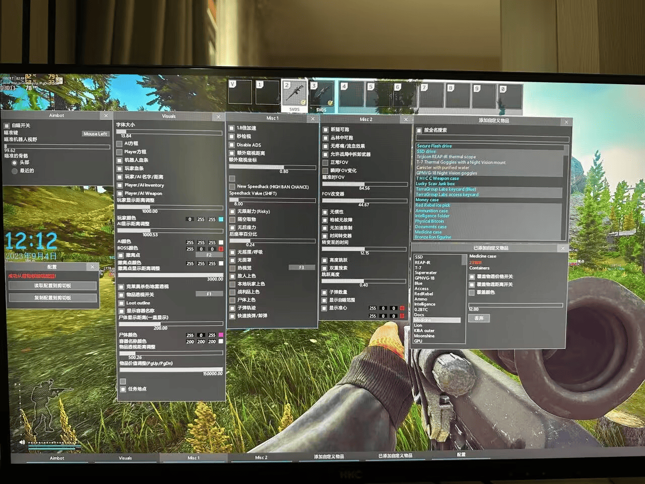
Task: Click the 读取配置到剪切板 button
Action: pyautogui.click(x=52, y=286)
